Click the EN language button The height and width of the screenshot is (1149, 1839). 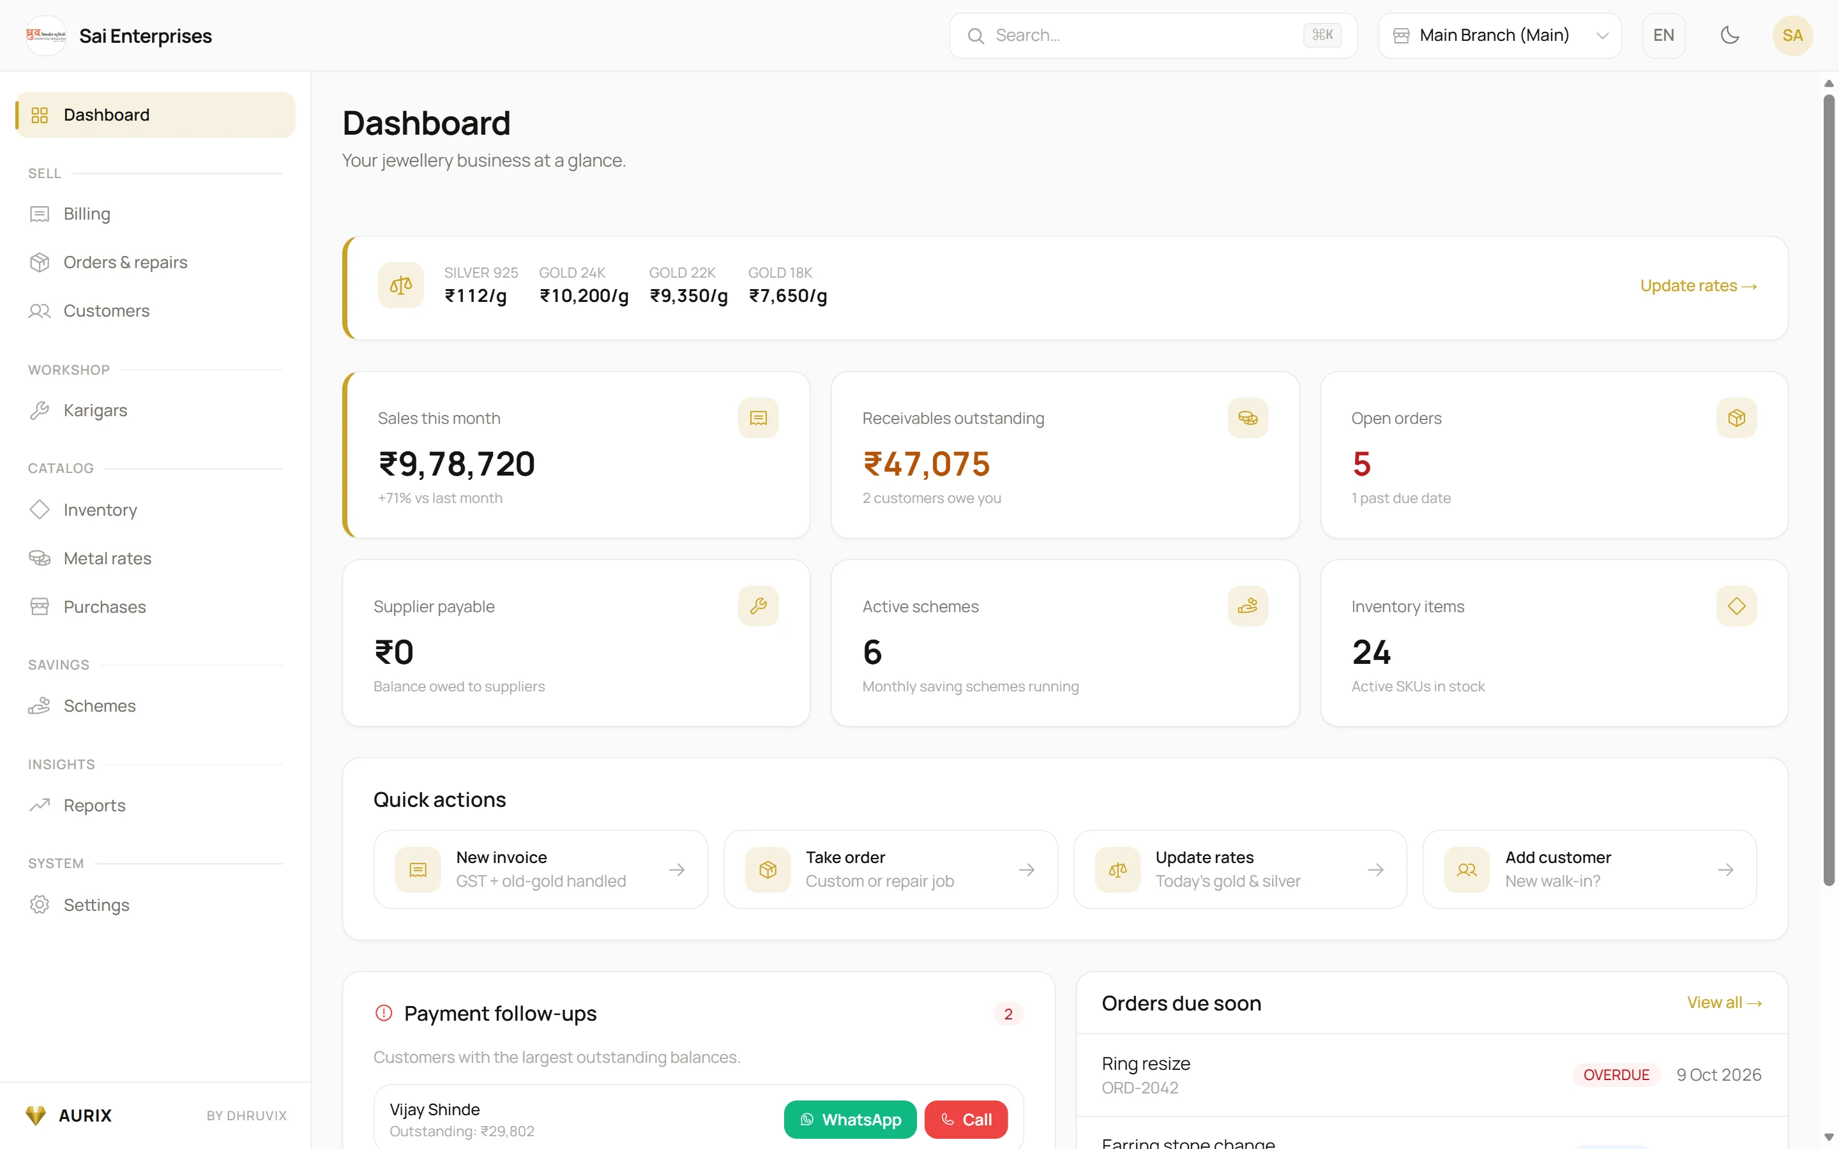1663,35
